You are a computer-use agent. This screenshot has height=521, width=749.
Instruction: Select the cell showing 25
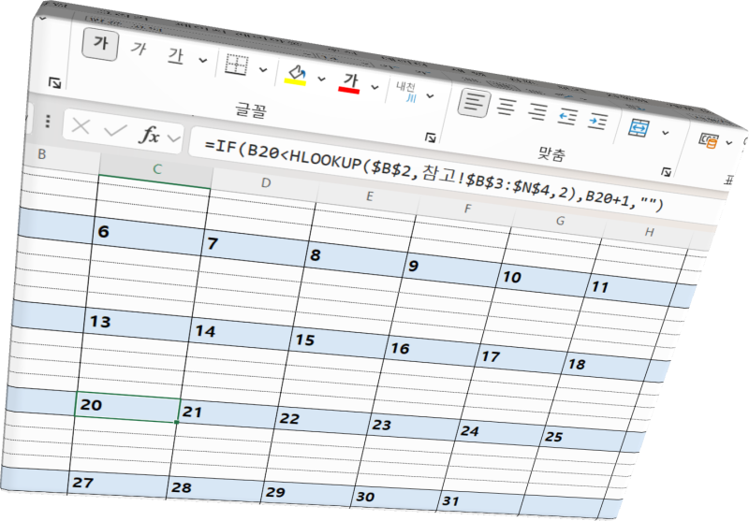coord(583,440)
